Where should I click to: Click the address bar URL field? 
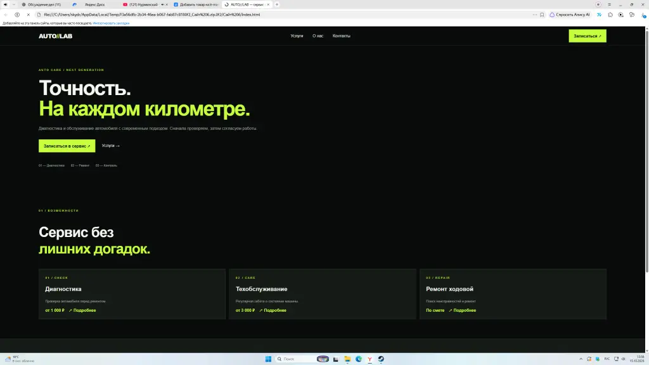(286, 15)
